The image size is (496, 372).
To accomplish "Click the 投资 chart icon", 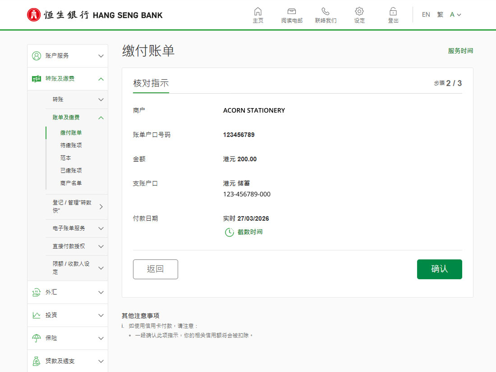I will click(37, 315).
